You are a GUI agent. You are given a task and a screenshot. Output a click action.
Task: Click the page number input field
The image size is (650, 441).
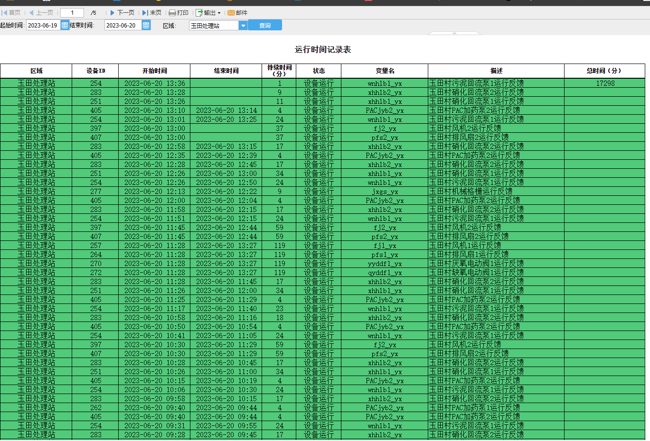(x=72, y=13)
